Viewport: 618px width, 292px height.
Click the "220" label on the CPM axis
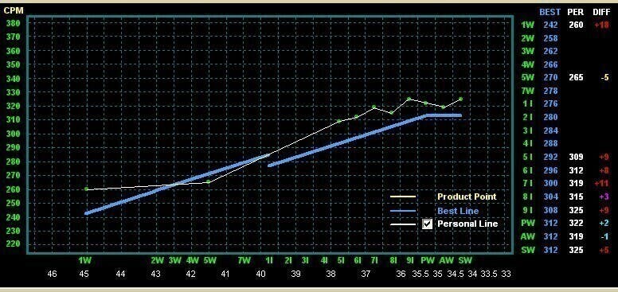13,244
